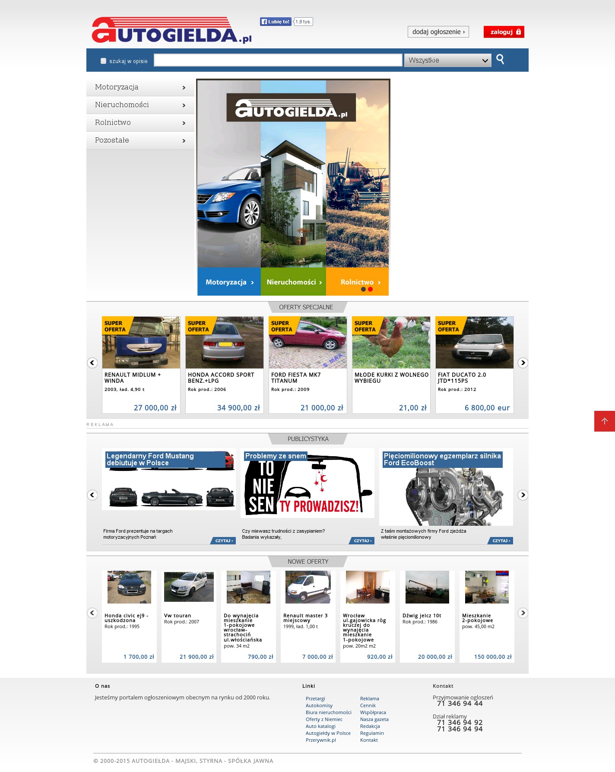
Task: Advance Nowe Oferty listings with right arrow
Action: pyautogui.click(x=523, y=613)
